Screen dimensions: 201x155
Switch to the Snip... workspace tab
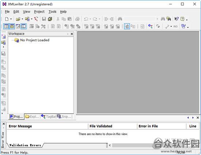click(x=64, y=117)
